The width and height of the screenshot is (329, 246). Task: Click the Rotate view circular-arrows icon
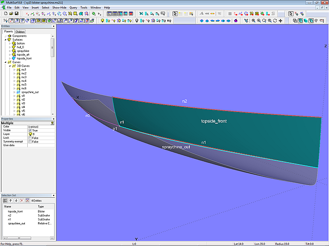(274, 21)
